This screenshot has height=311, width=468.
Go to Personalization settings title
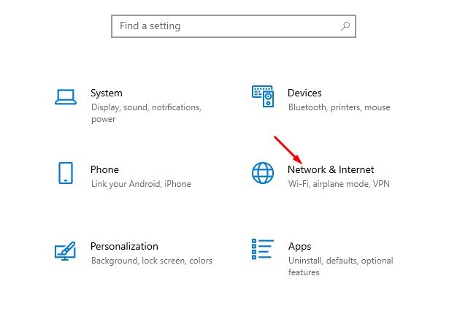(124, 246)
